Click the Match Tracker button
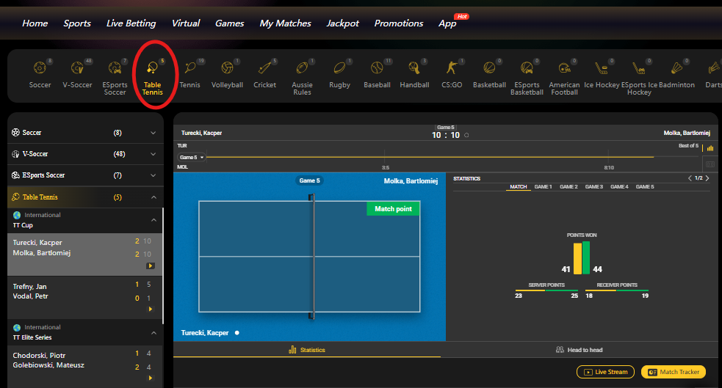 coord(673,372)
